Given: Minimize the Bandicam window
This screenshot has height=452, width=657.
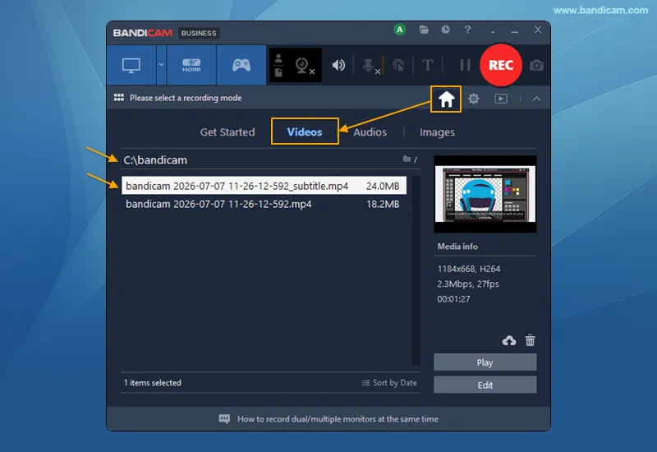Looking at the screenshot, I should (x=515, y=30).
